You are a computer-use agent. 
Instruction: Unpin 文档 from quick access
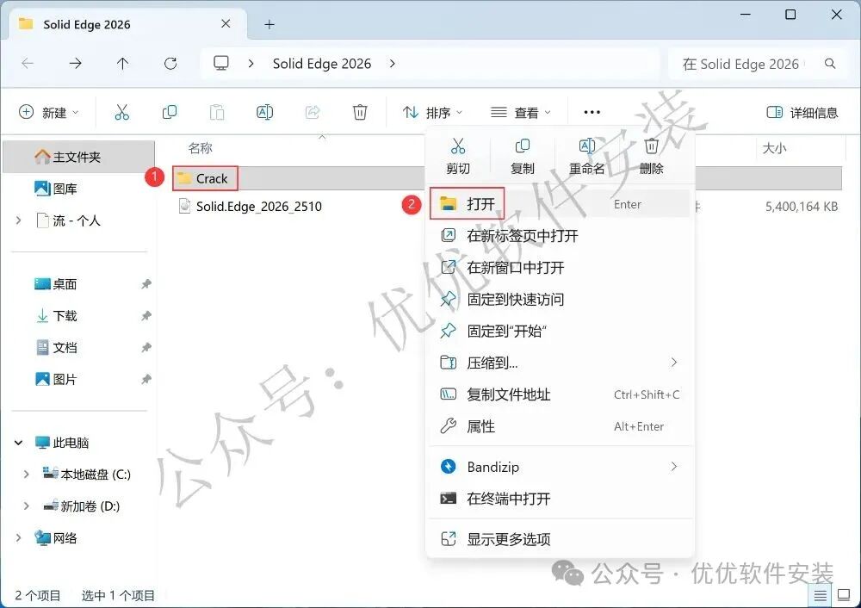click(146, 348)
